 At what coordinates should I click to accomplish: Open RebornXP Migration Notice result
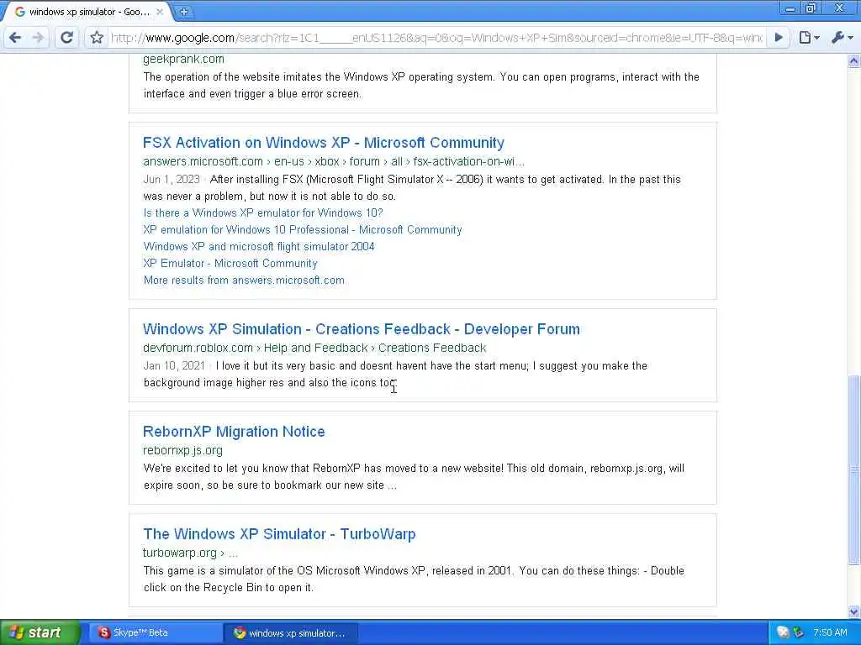(x=234, y=432)
